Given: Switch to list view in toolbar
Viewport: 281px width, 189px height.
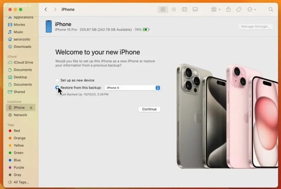Looking at the screenshot, I should coord(174,9).
